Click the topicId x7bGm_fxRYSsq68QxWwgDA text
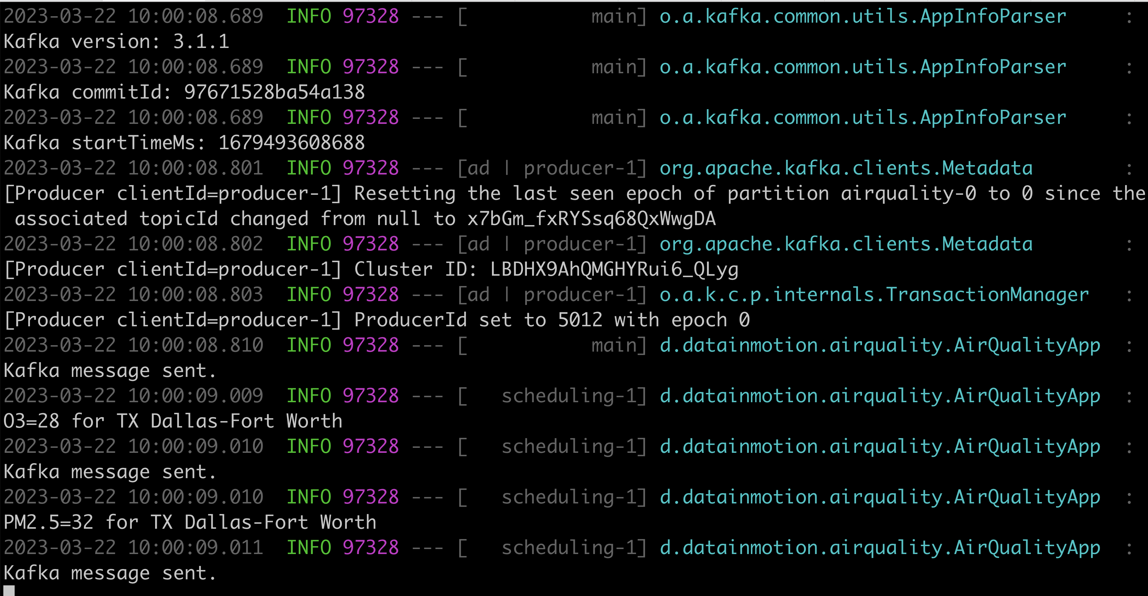Viewport: 1148px width, 596px height. coord(591,219)
